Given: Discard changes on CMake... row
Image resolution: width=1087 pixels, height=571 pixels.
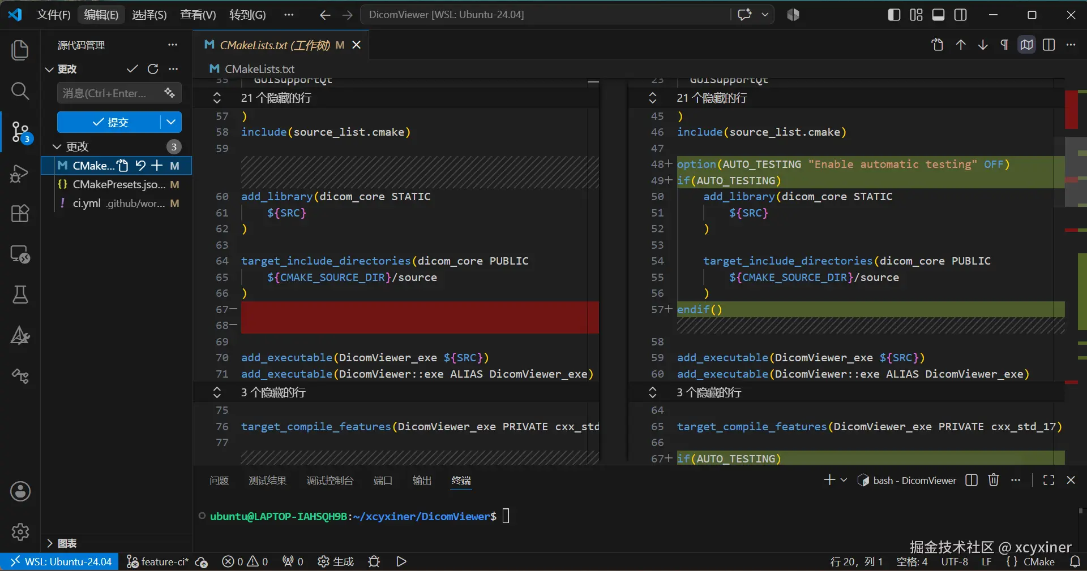Looking at the screenshot, I should pos(140,166).
